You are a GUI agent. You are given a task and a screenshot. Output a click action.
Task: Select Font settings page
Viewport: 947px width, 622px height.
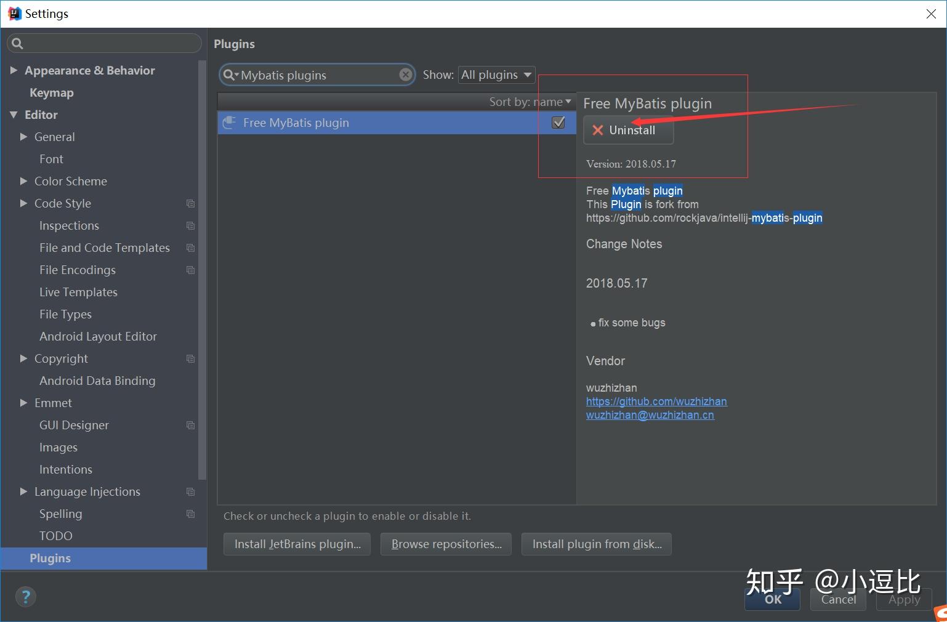tap(51, 159)
